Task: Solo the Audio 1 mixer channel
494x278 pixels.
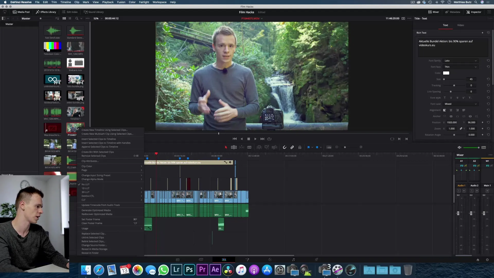Action: [458, 191]
